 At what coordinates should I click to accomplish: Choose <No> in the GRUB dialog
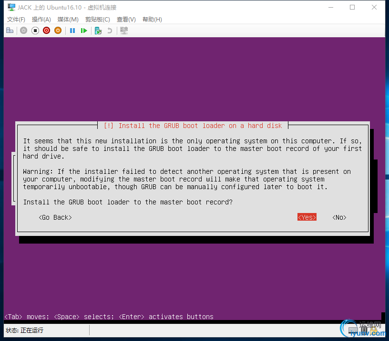pyautogui.click(x=339, y=217)
